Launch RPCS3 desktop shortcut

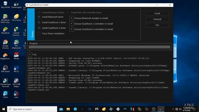(16, 69)
